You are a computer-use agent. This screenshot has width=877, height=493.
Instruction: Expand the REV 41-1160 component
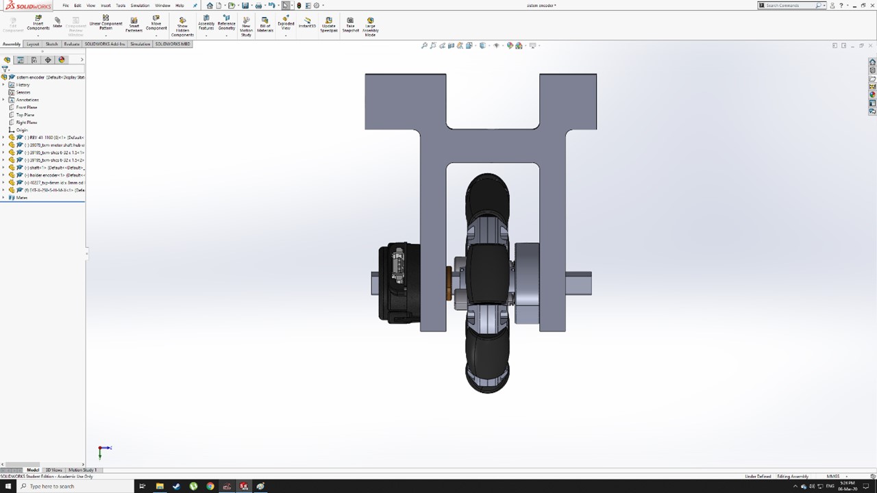tap(3, 138)
